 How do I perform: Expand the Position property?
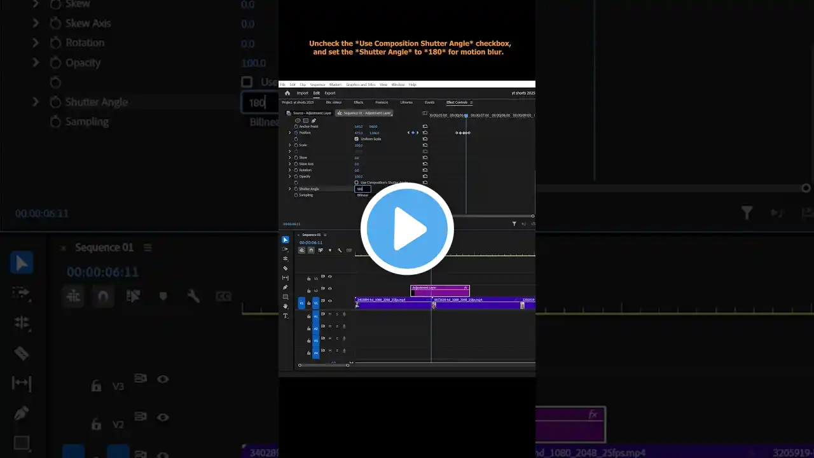[x=290, y=133]
